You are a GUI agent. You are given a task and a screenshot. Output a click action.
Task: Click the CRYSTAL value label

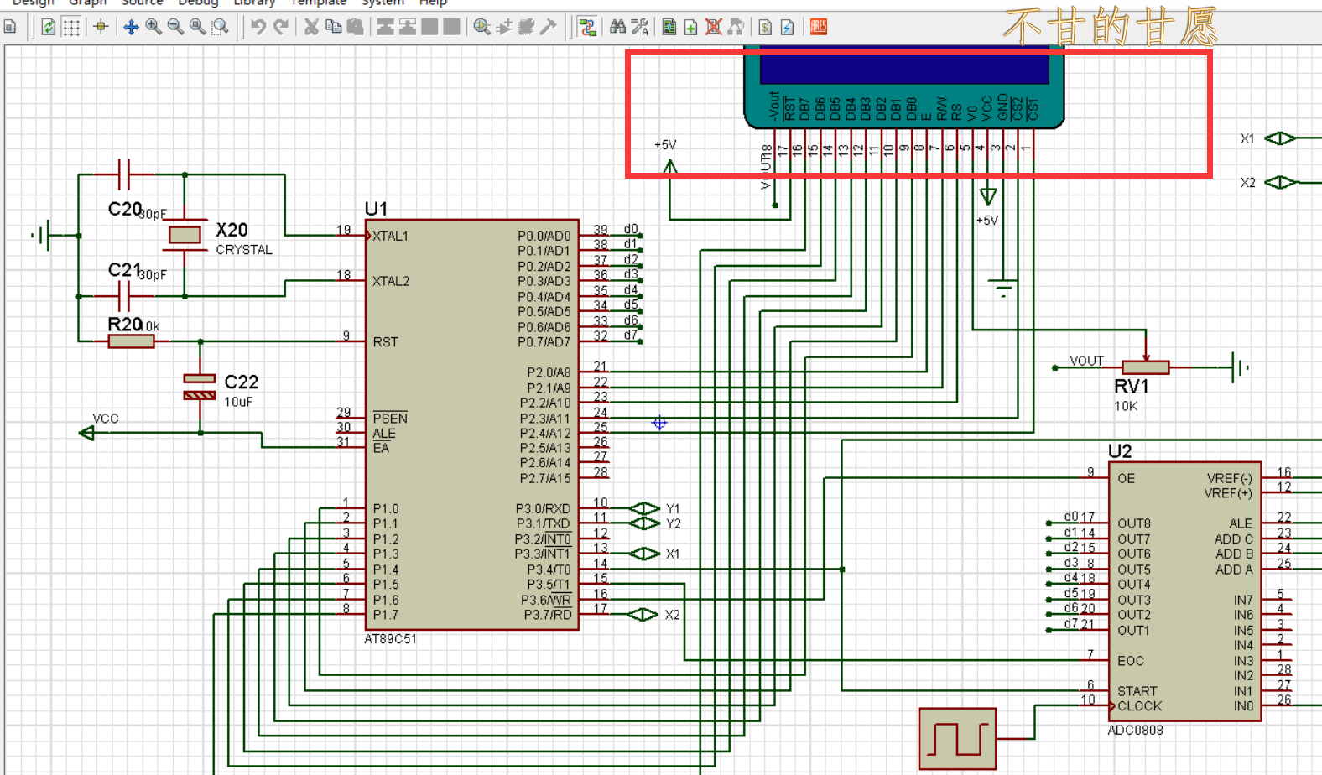tap(244, 250)
